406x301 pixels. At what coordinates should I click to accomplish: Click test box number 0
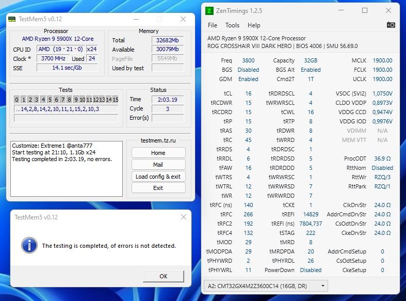17,100
